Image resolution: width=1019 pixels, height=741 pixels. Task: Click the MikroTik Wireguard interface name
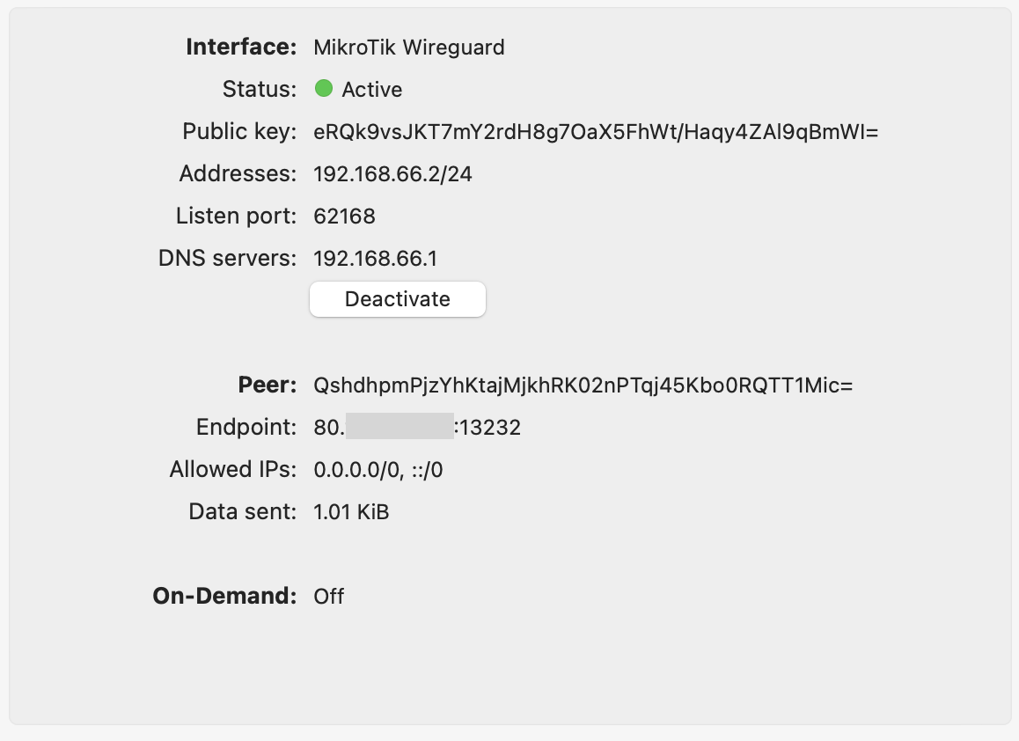click(409, 48)
